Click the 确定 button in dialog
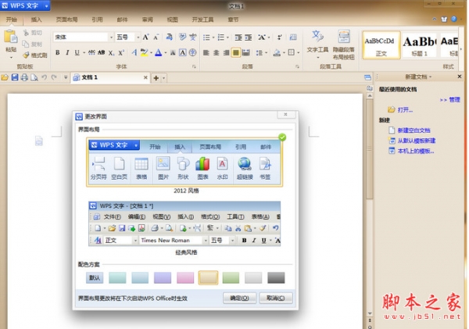This screenshot has height=329, width=469. [x=238, y=298]
